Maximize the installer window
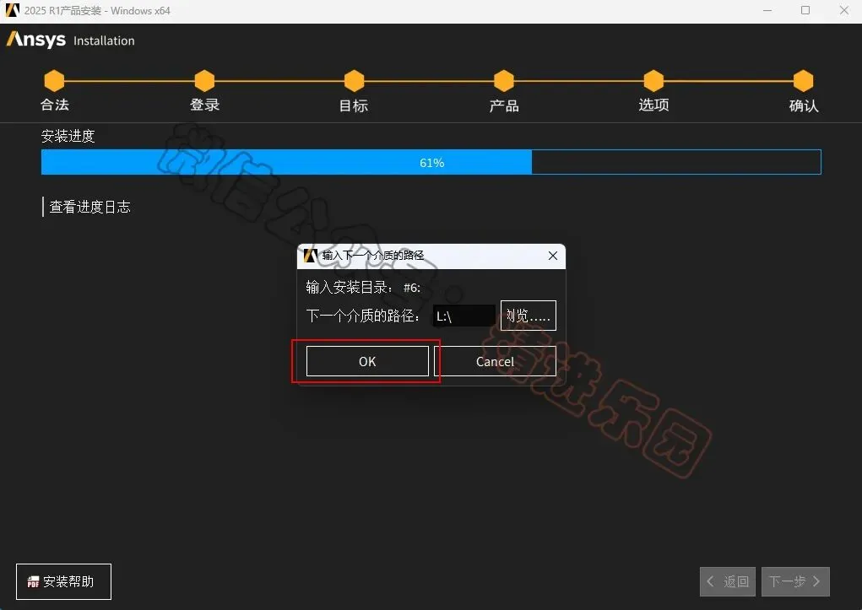The image size is (862, 610). 805,10
